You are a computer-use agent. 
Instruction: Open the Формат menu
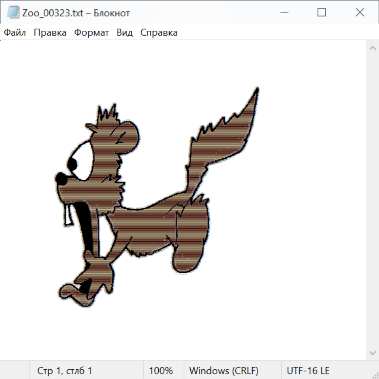[x=91, y=33]
